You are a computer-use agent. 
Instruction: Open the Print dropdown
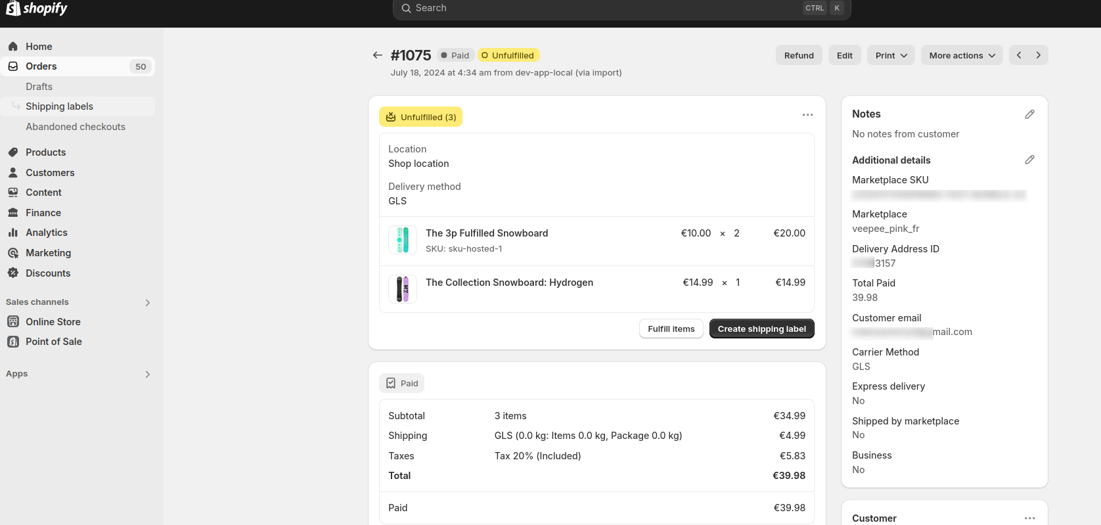[x=891, y=55]
